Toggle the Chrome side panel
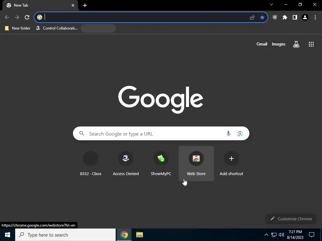322x241 pixels. pos(295,17)
